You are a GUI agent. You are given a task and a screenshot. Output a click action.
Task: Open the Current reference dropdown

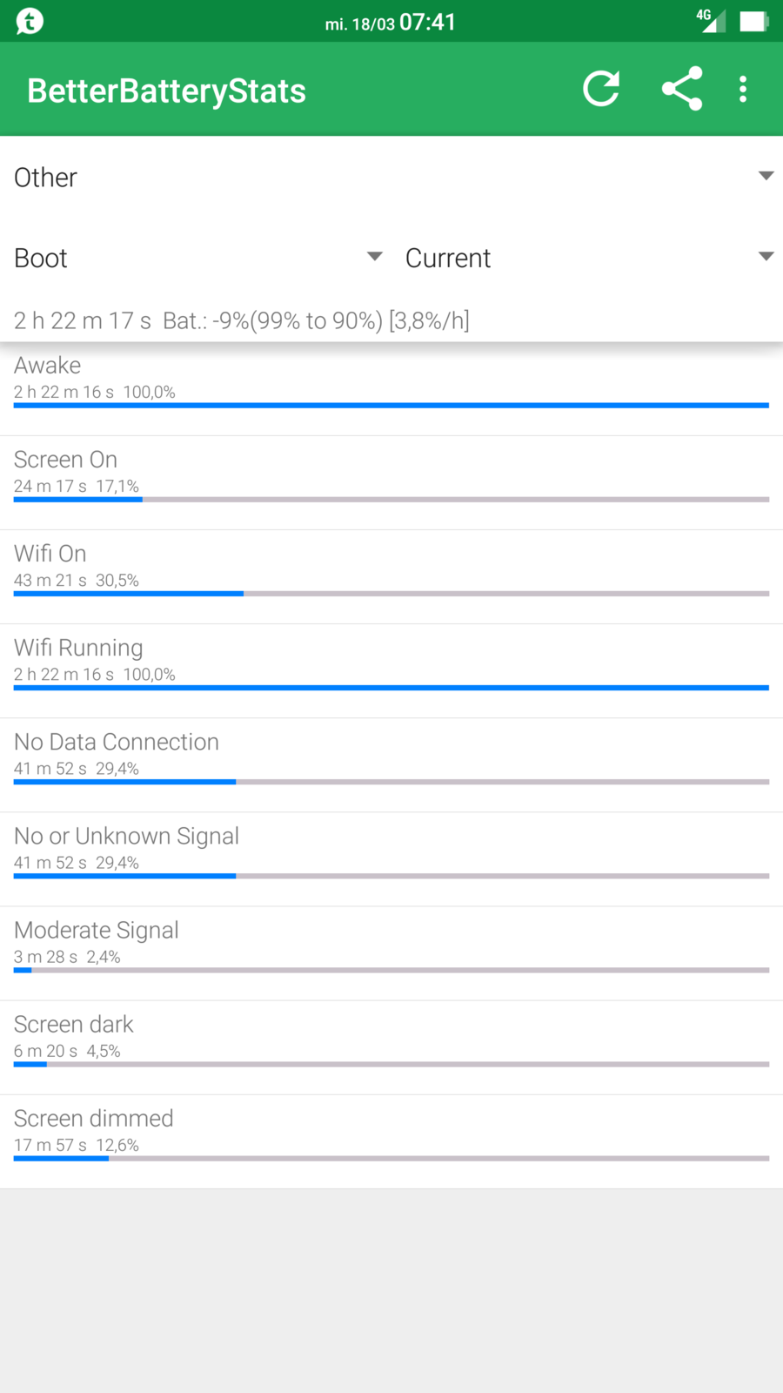point(589,258)
